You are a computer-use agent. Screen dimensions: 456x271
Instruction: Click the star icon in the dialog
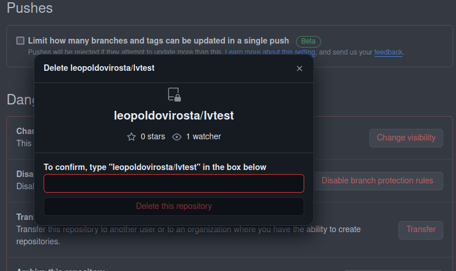click(x=131, y=137)
